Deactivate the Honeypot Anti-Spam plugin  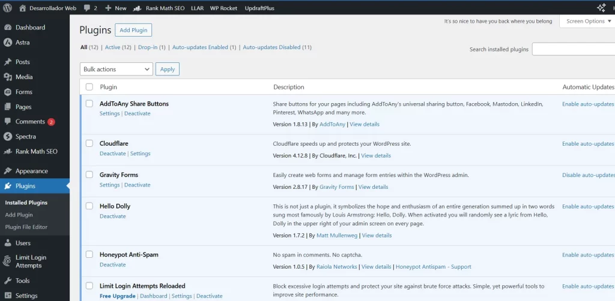[112, 264]
